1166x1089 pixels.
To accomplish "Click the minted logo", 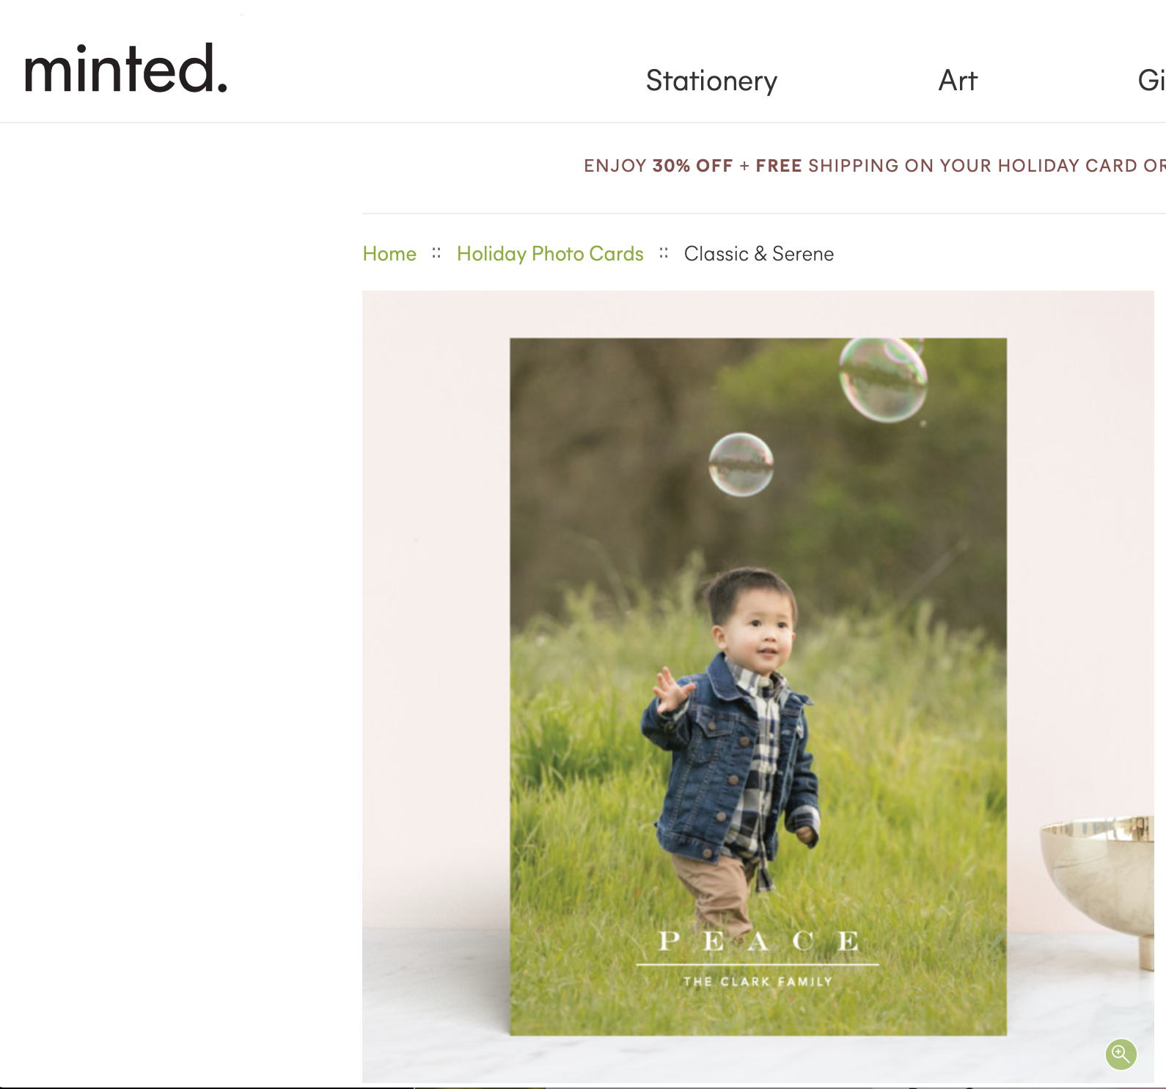I will point(126,69).
